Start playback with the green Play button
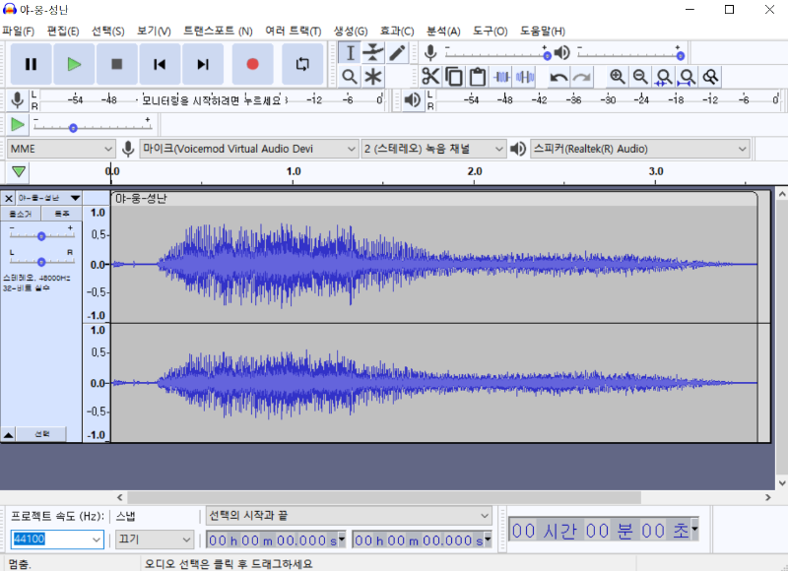Image resolution: width=788 pixels, height=571 pixels. [x=74, y=64]
